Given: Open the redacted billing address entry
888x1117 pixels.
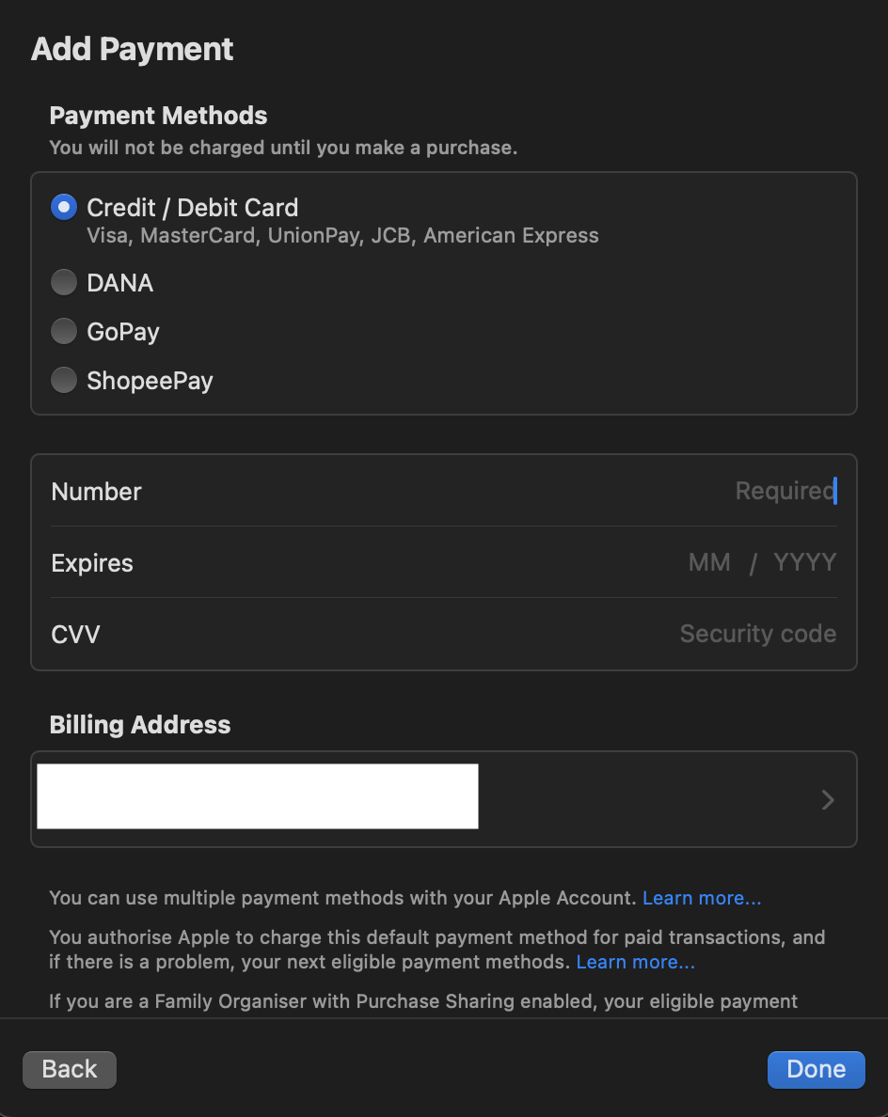Looking at the screenshot, I should [257, 796].
